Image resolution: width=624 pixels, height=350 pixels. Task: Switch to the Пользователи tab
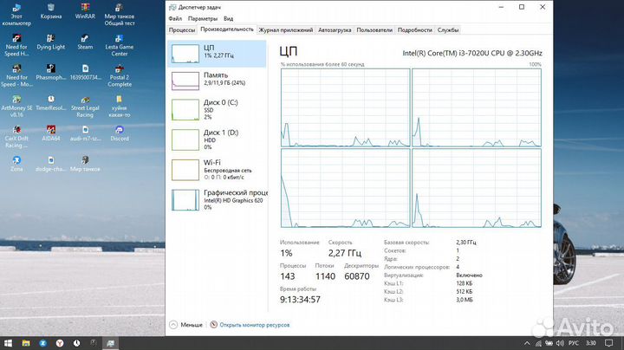tap(374, 30)
